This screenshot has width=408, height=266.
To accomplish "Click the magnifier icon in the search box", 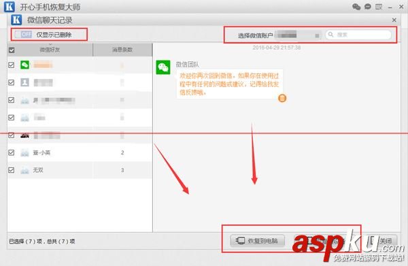I will click(330, 35).
